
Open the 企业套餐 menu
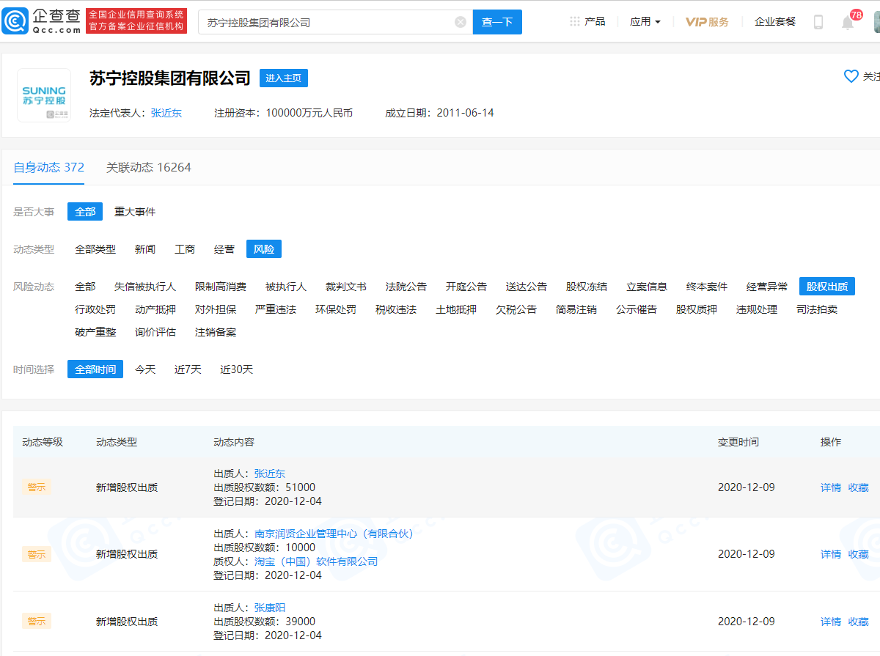[775, 21]
